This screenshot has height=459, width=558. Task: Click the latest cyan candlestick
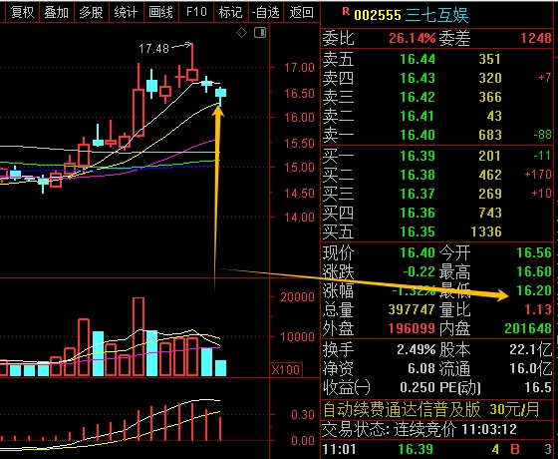pos(220,96)
